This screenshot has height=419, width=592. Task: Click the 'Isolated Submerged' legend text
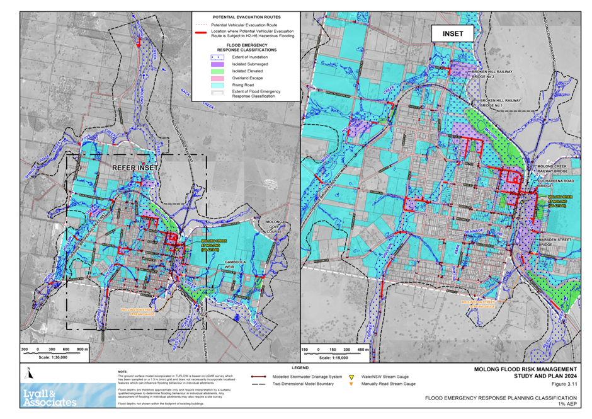[x=249, y=64]
